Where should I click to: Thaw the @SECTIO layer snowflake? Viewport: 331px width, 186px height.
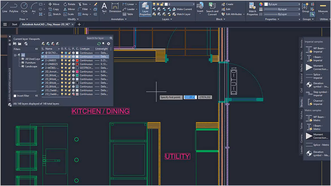[x=66, y=53]
